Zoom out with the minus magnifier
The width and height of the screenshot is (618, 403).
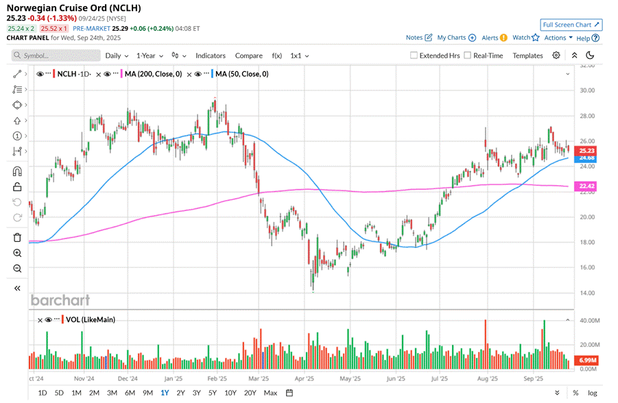[17, 269]
